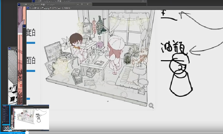Click the 00:50 timestamp on the preview
The image size is (223, 134).
[9, 128]
